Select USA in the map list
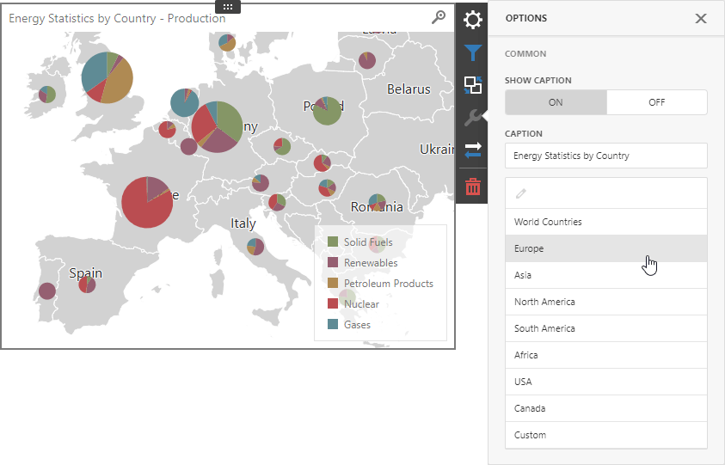 point(605,382)
